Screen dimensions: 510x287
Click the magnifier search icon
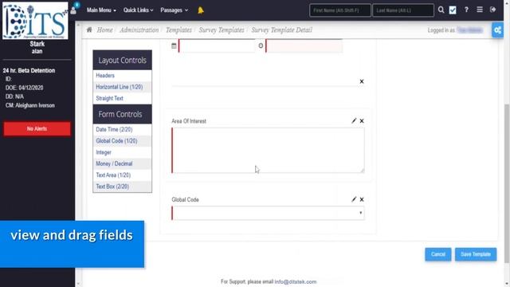tap(441, 10)
